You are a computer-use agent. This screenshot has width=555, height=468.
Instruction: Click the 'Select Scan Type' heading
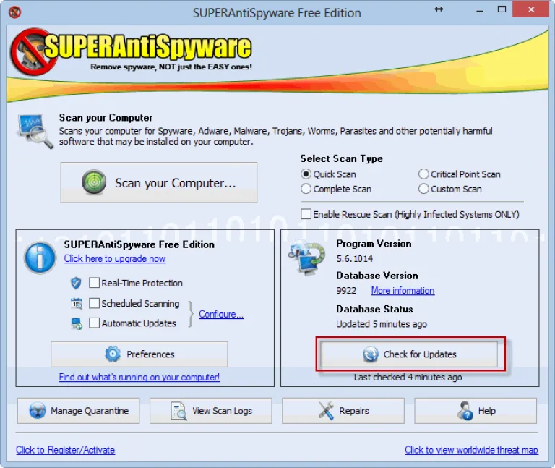(341, 158)
